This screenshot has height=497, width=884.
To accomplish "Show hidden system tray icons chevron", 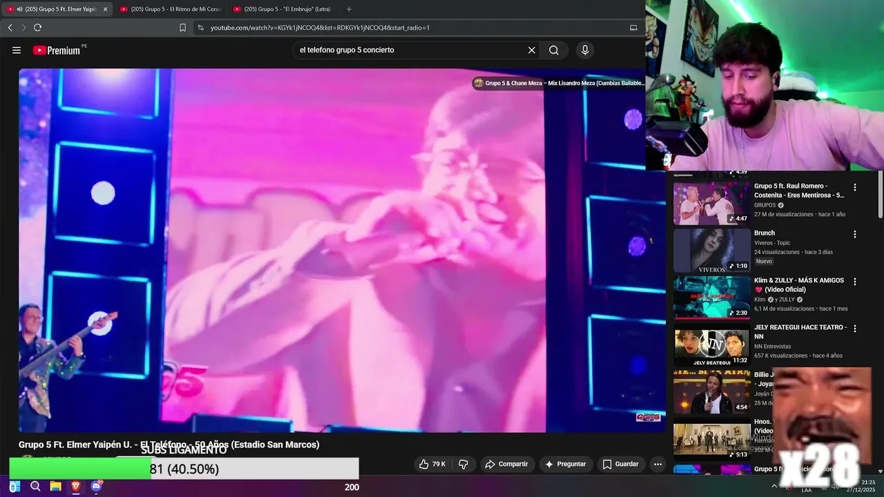I will point(774,486).
